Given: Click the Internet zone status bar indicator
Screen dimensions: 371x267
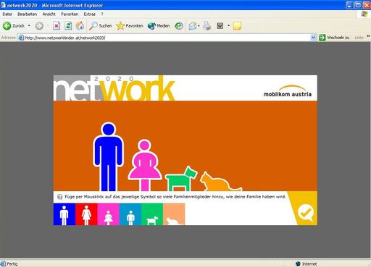Looking at the screenshot, I should pyautogui.click(x=307, y=264).
